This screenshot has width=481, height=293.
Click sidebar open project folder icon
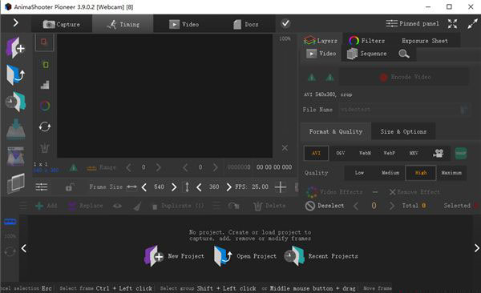point(16,74)
